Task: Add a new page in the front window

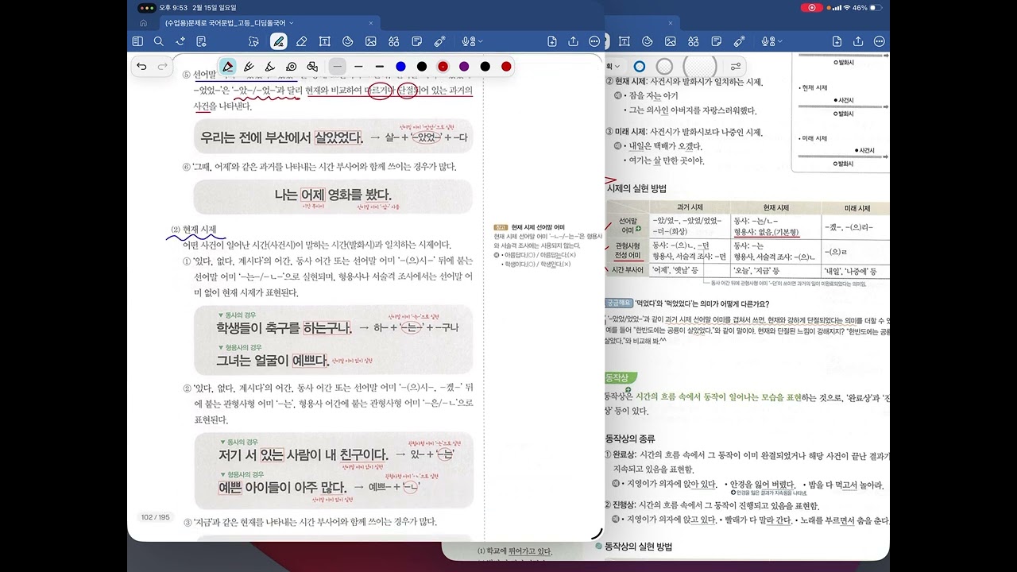Action: coord(551,41)
